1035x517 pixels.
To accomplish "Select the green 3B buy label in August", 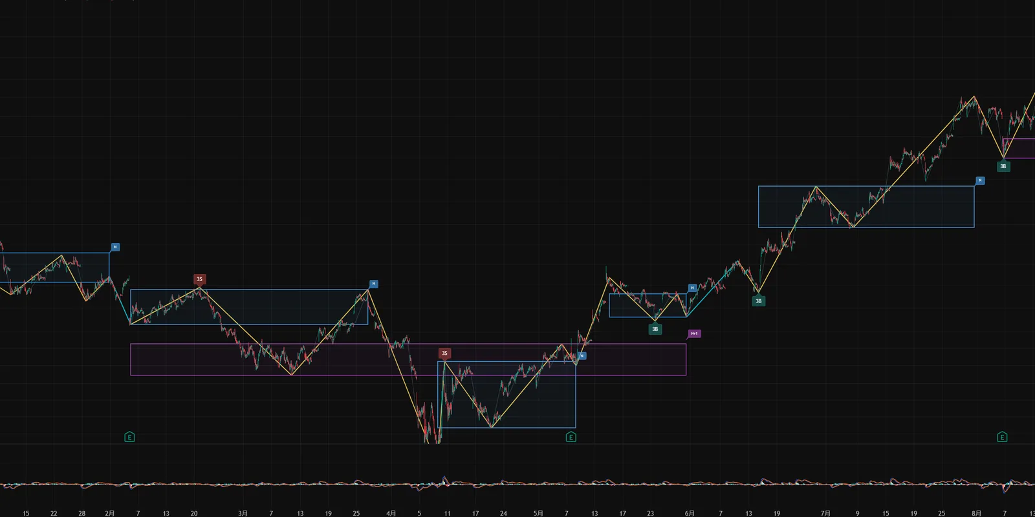I will tap(1003, 166).
